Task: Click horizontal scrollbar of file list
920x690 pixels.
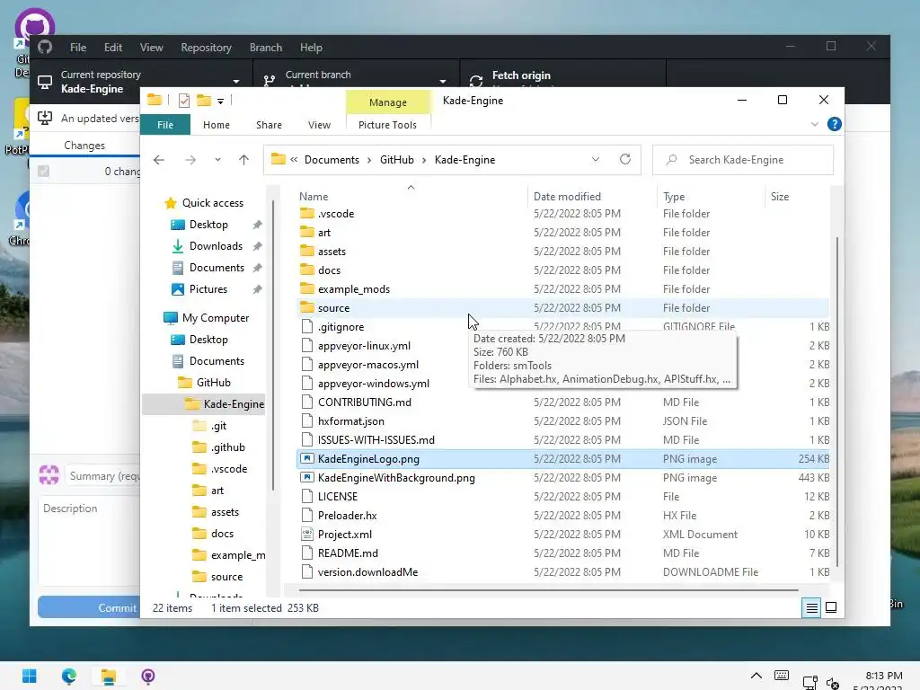Action: [549, 590]
